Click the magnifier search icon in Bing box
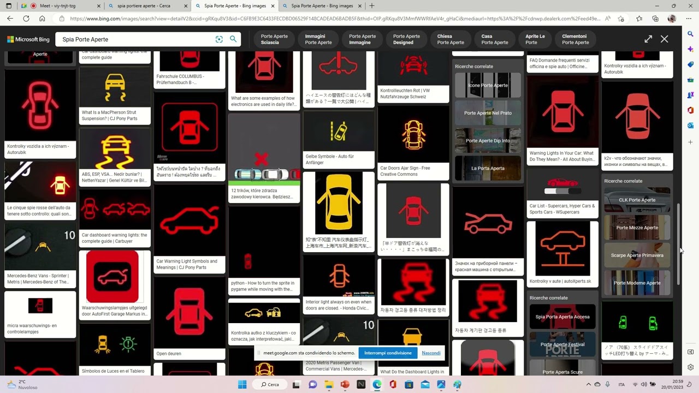Viewport: 699px width, 393px height. click(233, 39)
